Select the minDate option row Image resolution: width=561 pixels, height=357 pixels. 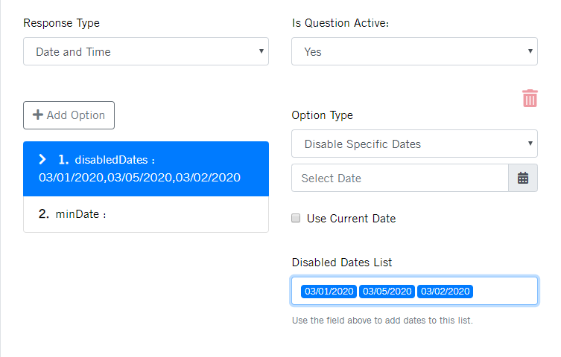[x=146, y=214]
